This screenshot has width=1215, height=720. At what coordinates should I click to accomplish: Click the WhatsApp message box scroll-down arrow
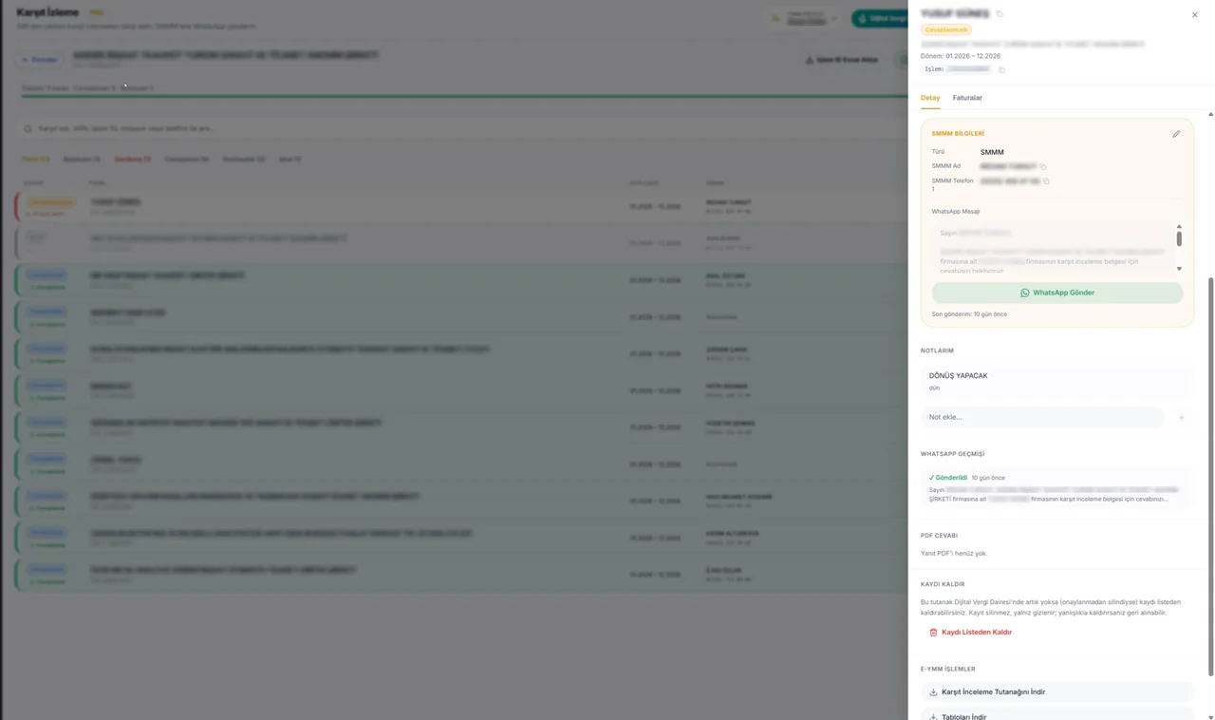coord(1179,269)
